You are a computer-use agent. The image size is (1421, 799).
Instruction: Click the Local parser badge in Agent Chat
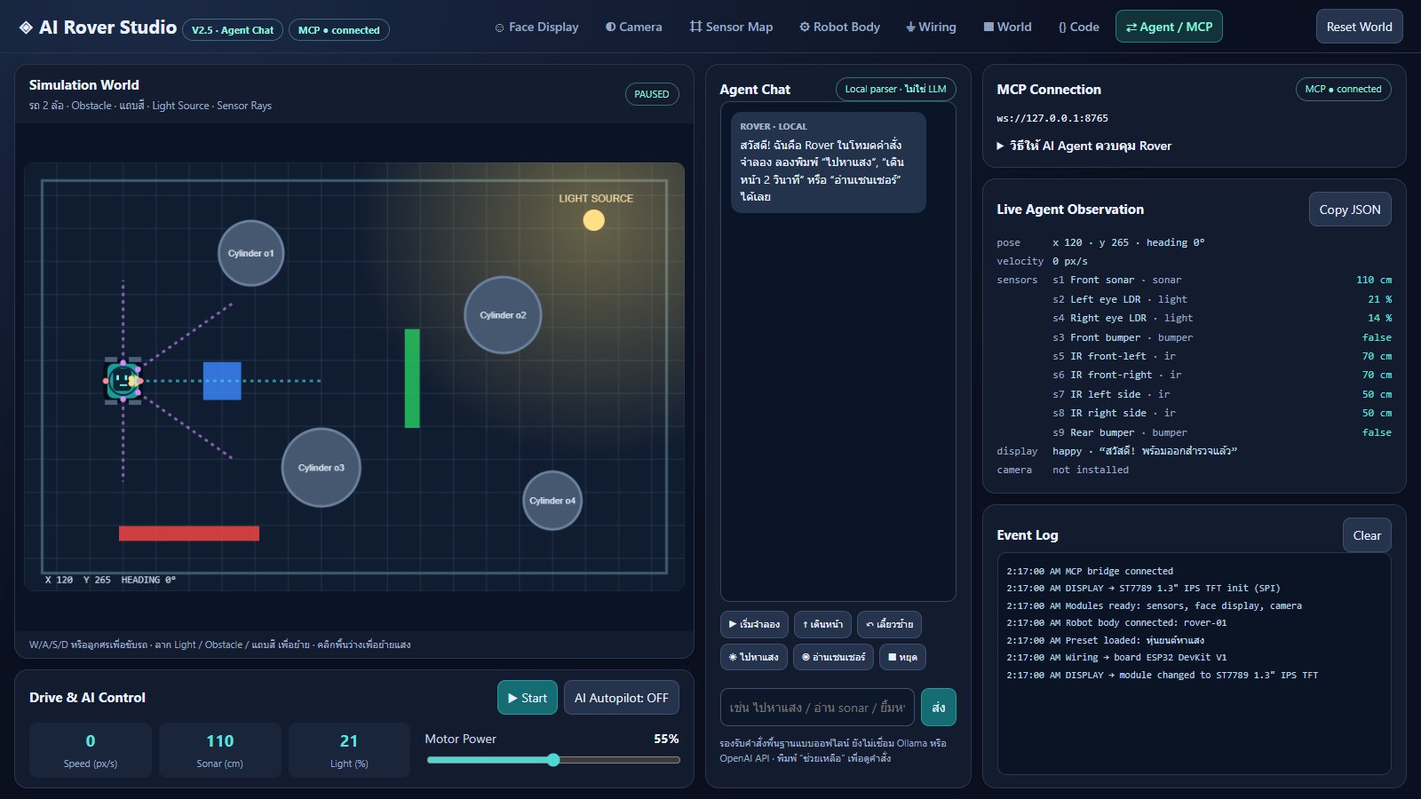coord(895,89)
